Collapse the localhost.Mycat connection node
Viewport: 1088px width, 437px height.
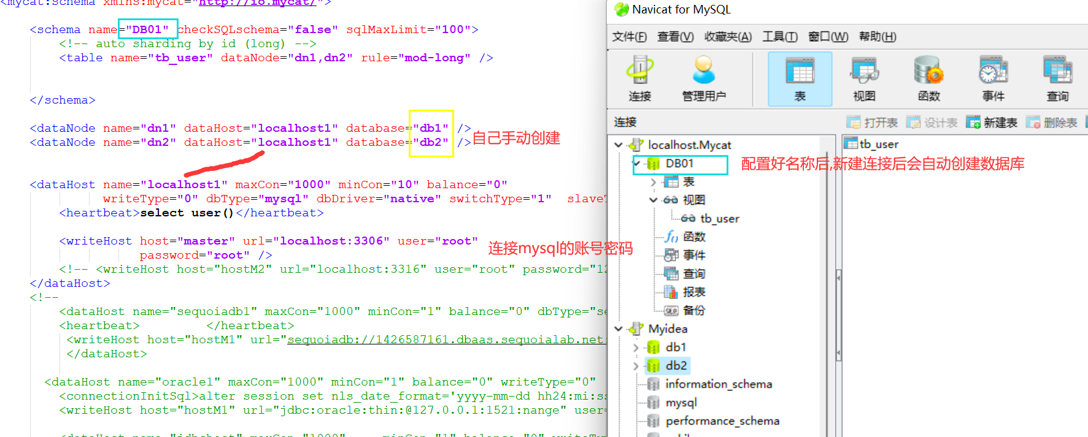619,145
